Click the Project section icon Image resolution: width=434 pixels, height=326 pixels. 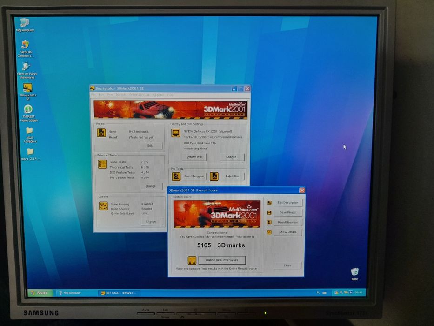tap(101, 133)
